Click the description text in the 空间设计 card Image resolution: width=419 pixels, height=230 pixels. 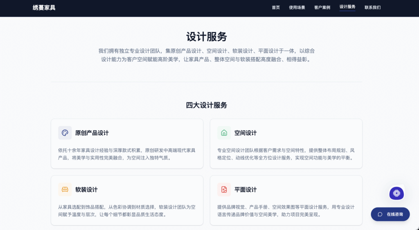point(286,154)
